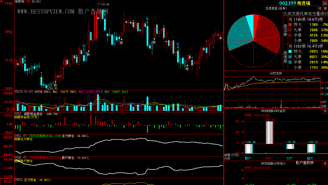The image size is (328, 185).
Task: Click the 共 1262单 16.4手/单 summary
Action: click(x=306, y=46)
